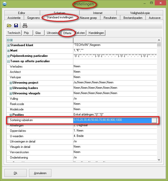Confirm settings with the Ok button
Screen dimensions: 168x181
pyautogui.click(x=16, y=173)
